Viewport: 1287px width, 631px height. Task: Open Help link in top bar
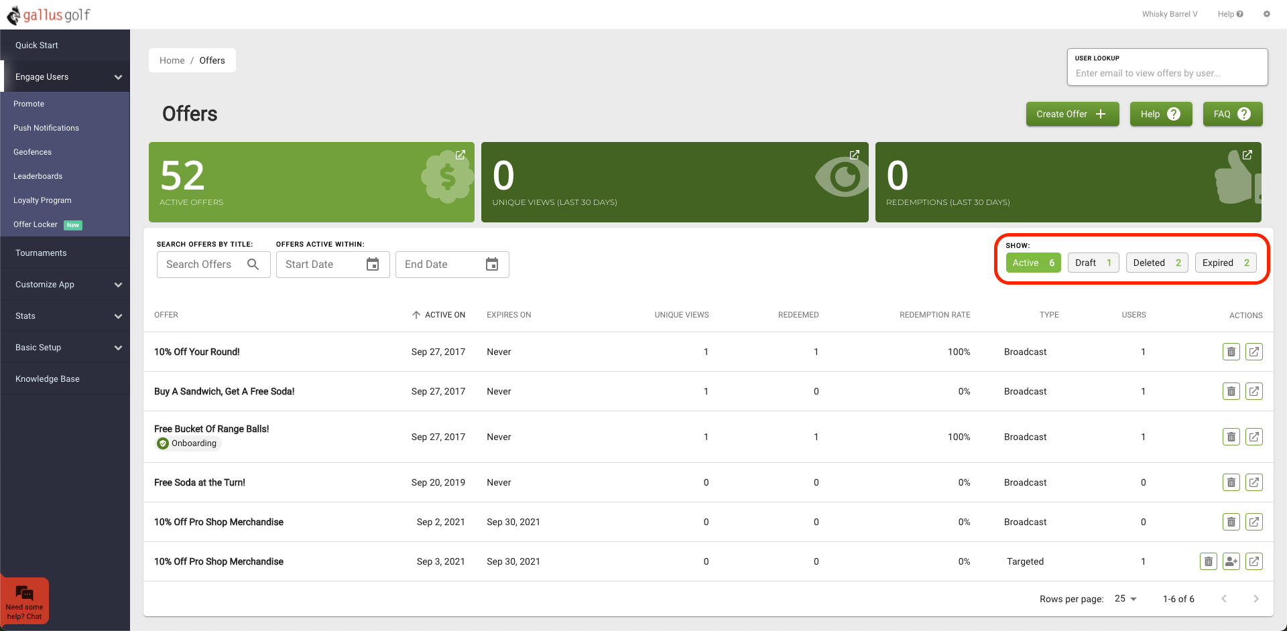point(1231,14)
